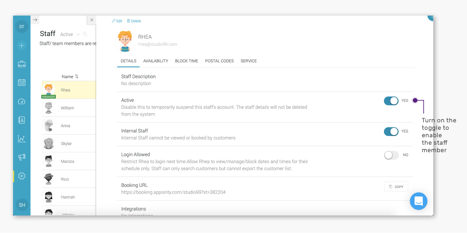Viewport: 467px width, 233px height.
Task: Open the customer contacts book icon
Action: (x=22, y=120)
